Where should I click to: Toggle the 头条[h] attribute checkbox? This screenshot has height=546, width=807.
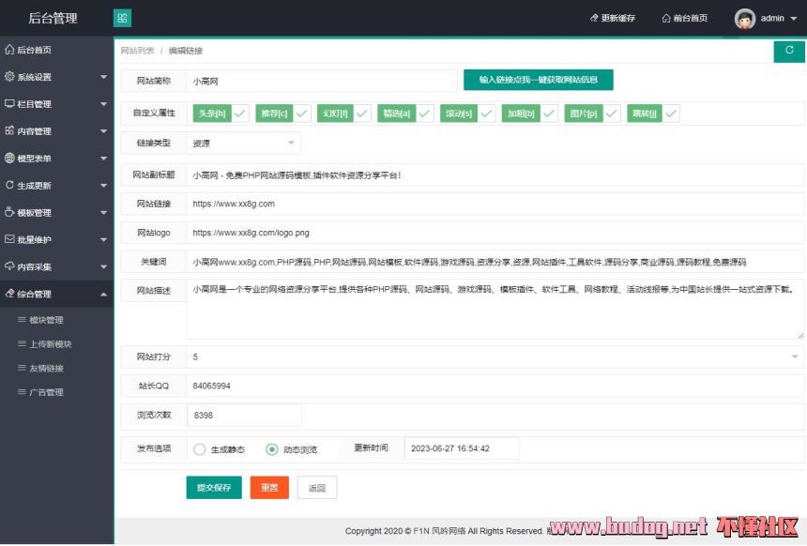[x=240, y=114]
